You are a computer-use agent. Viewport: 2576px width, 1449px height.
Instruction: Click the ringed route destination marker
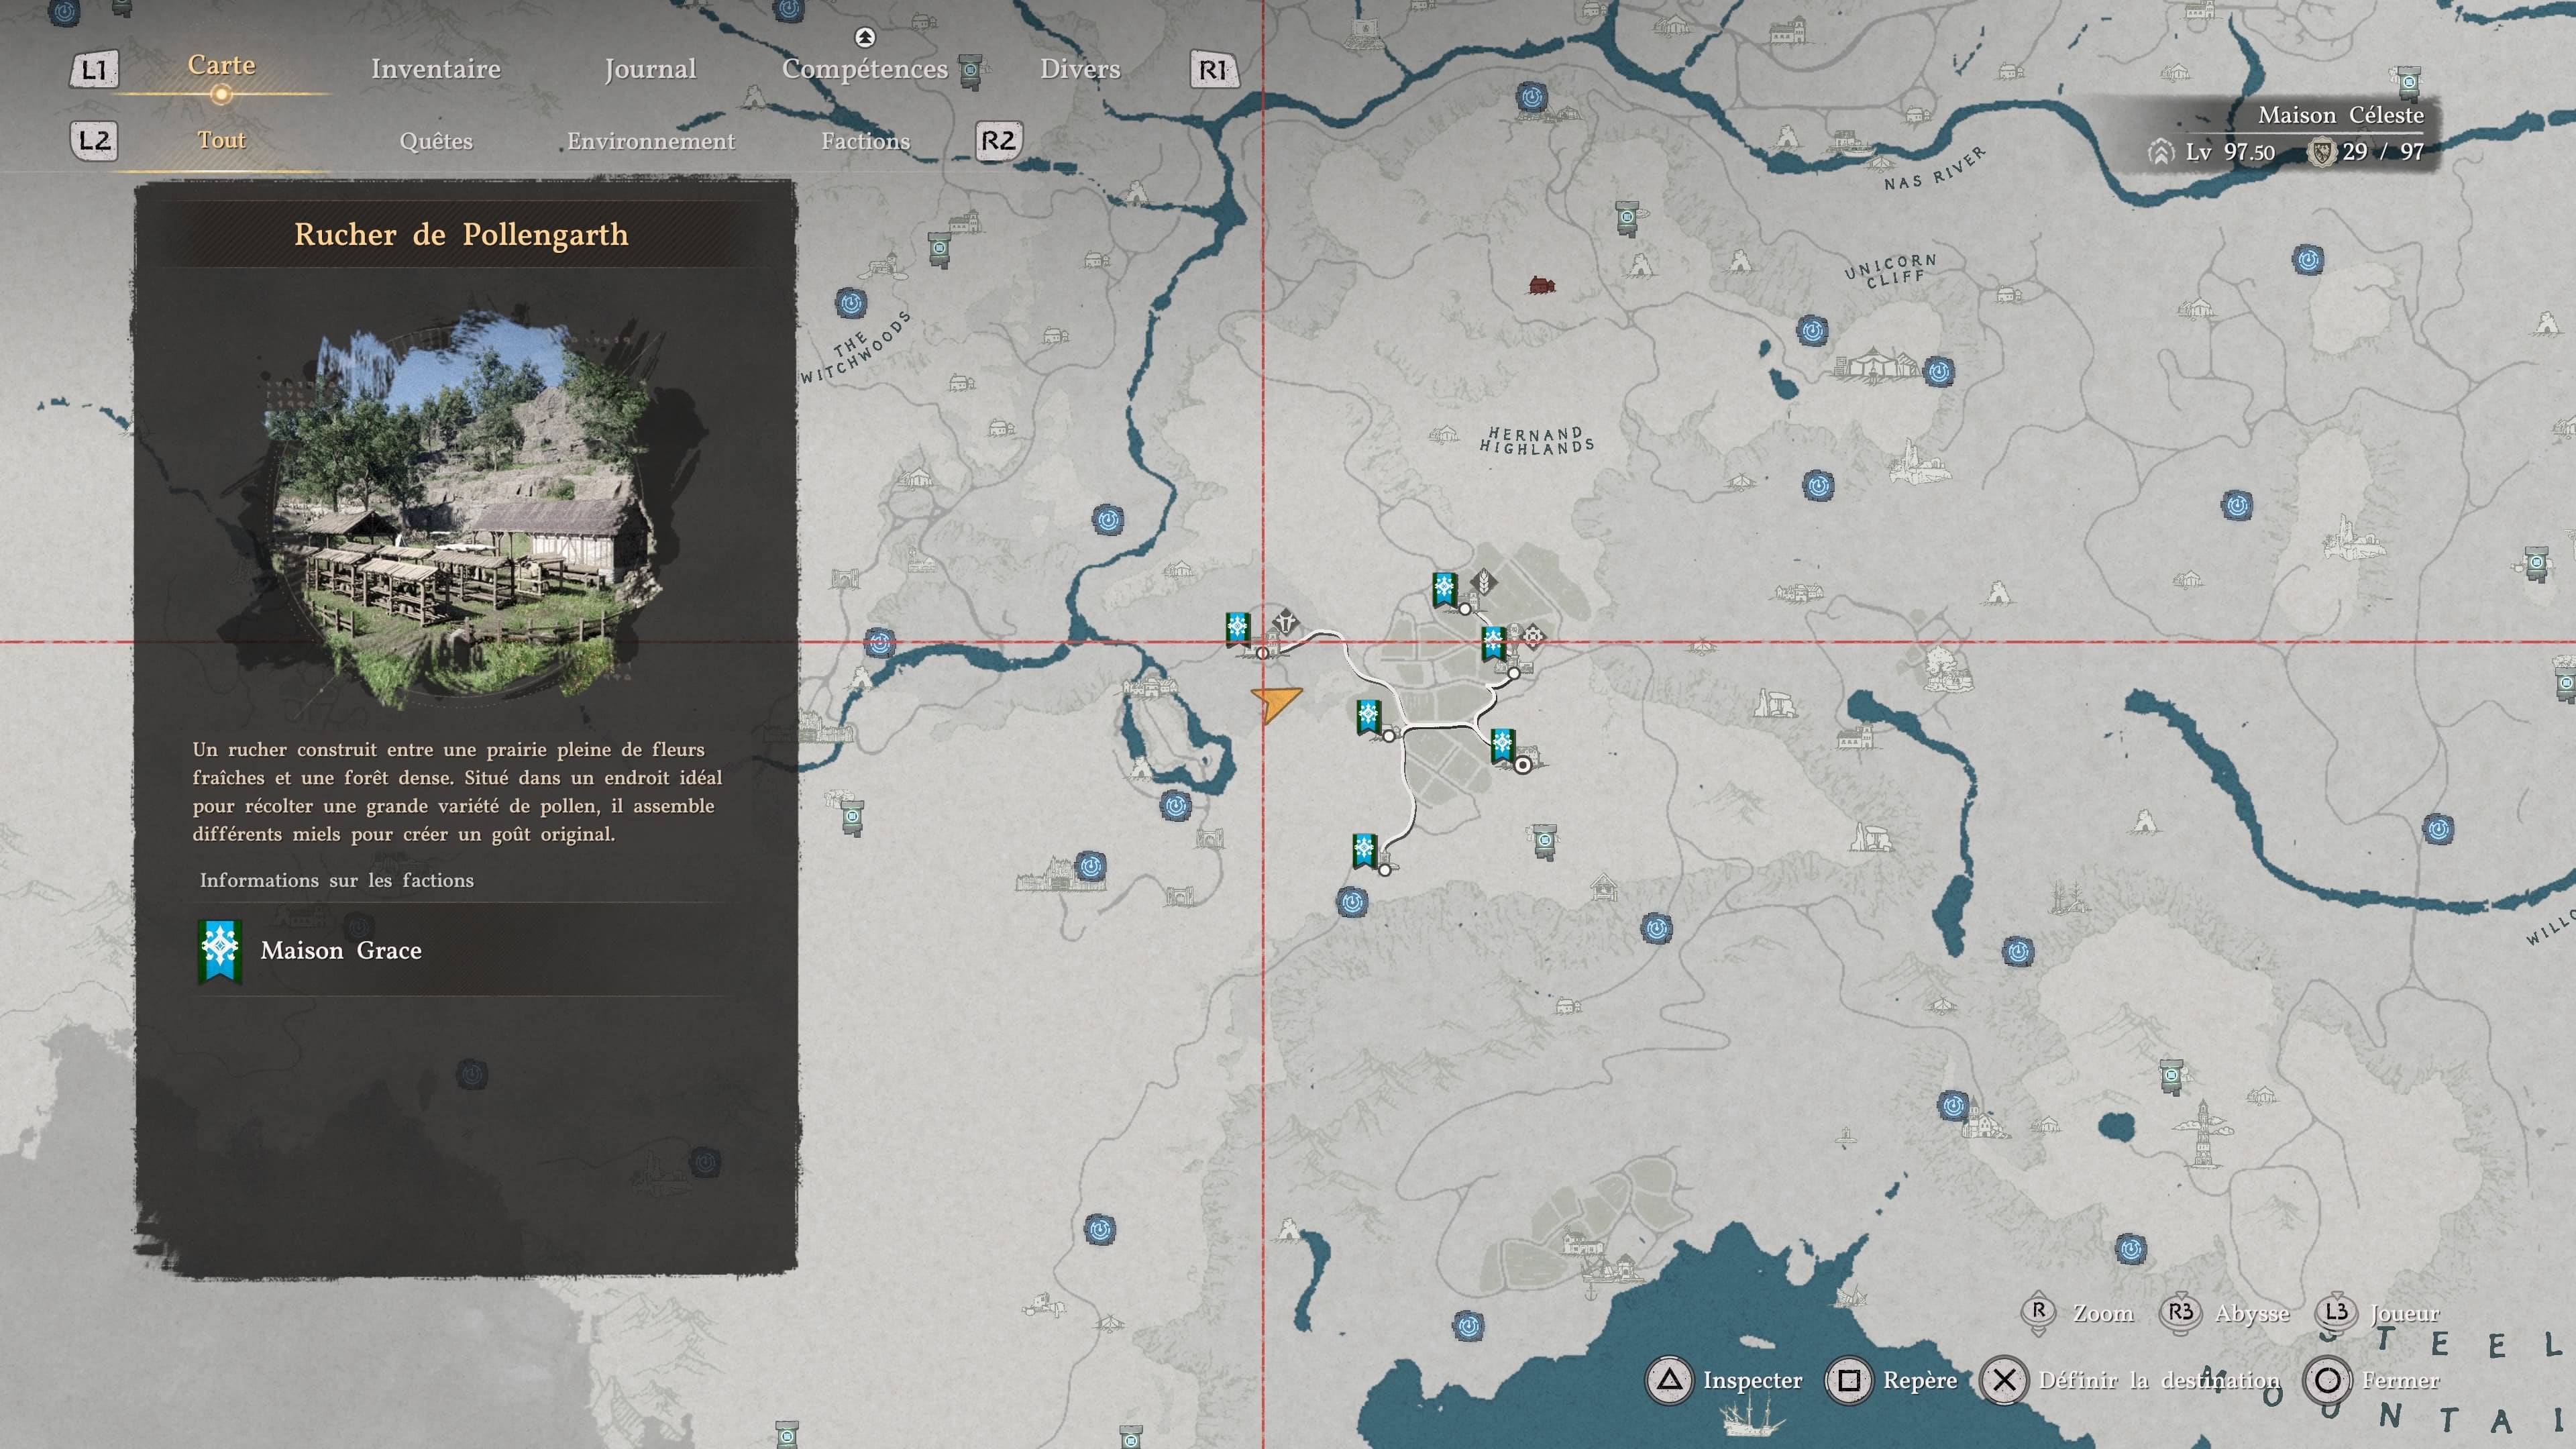tap(1522, 766)
